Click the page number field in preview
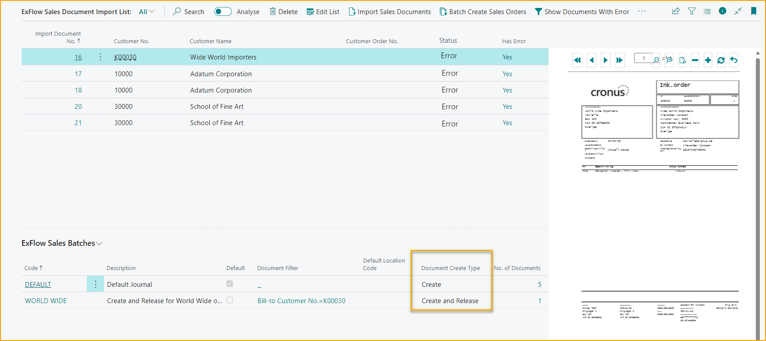766x341 pixels. coord(643,58)
